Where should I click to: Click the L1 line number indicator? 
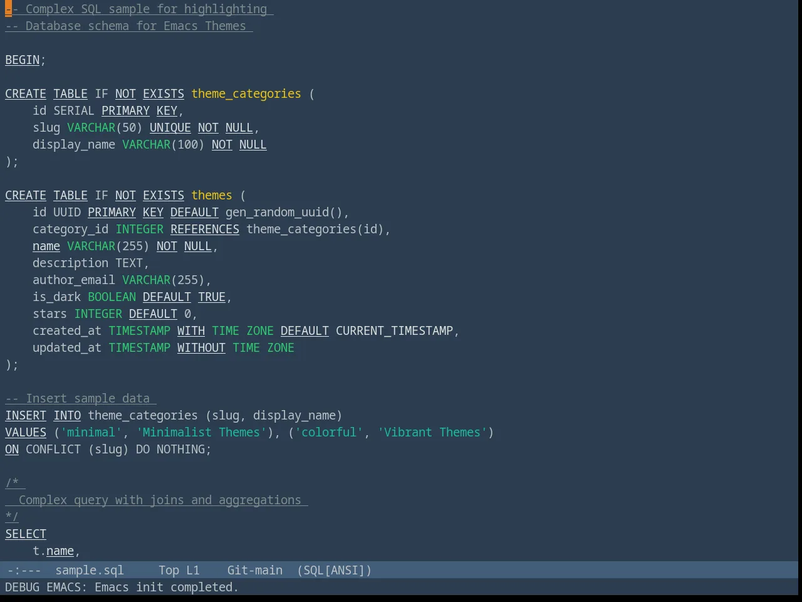click(193, 571)
